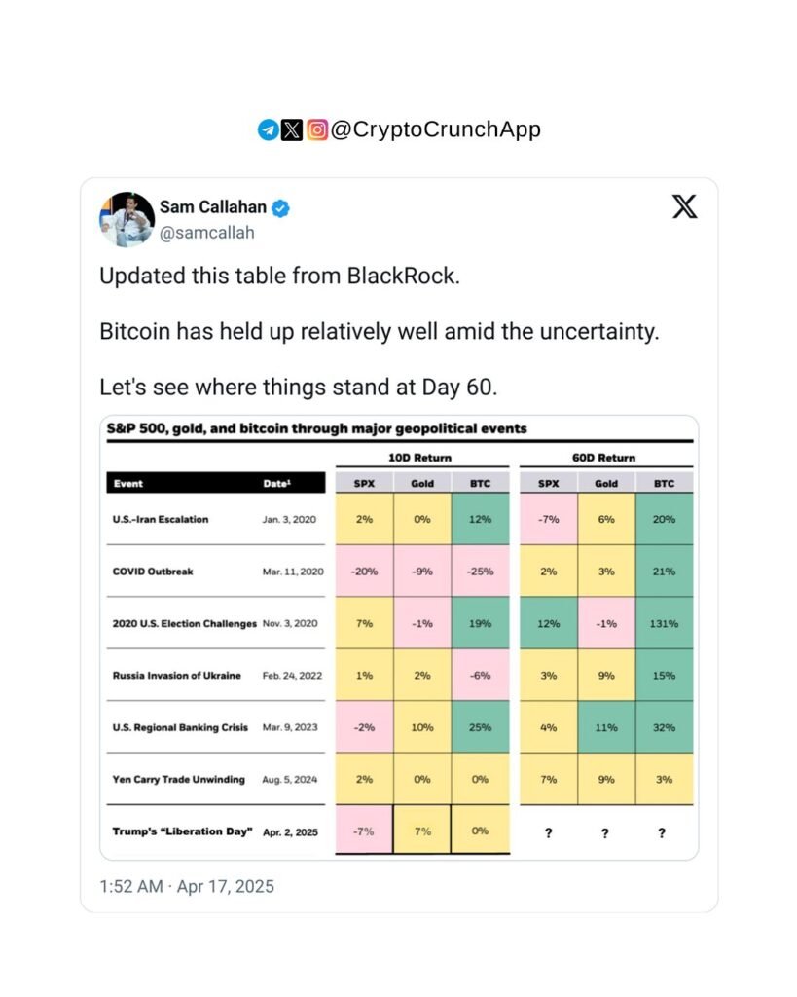
Task: Open the @samcallah handle link
Action: pos(206,233)
